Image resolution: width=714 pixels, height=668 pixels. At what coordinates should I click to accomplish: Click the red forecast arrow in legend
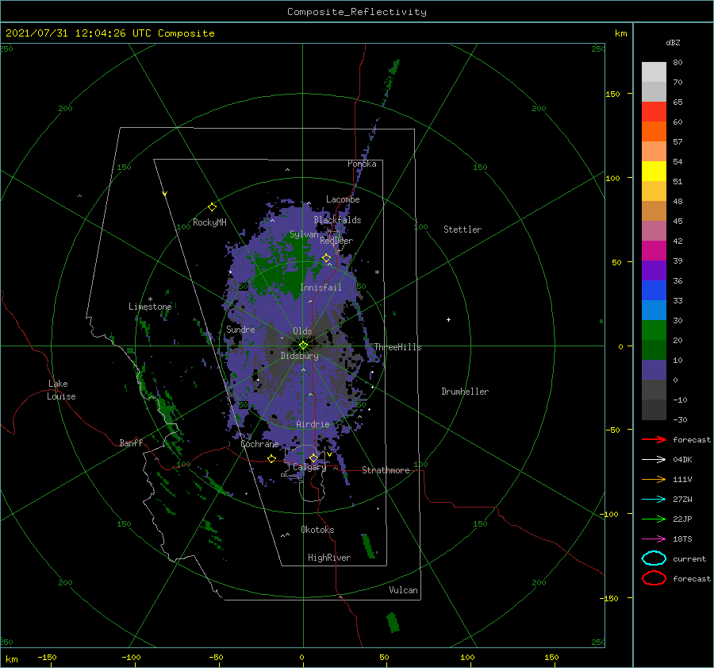(x=654, y=439)
